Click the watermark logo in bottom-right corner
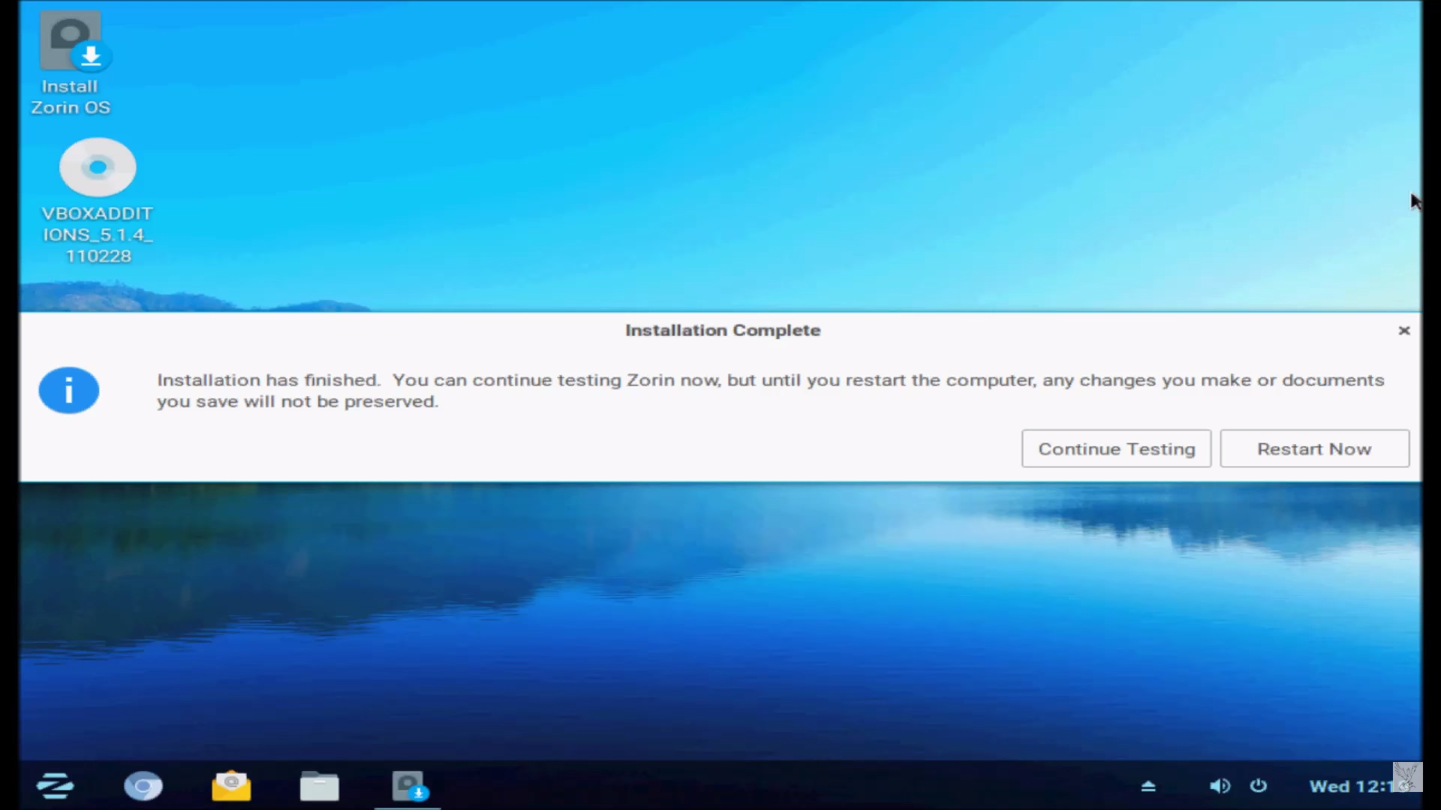This screenshot has width=1441, height=810. pos(1407,777)
